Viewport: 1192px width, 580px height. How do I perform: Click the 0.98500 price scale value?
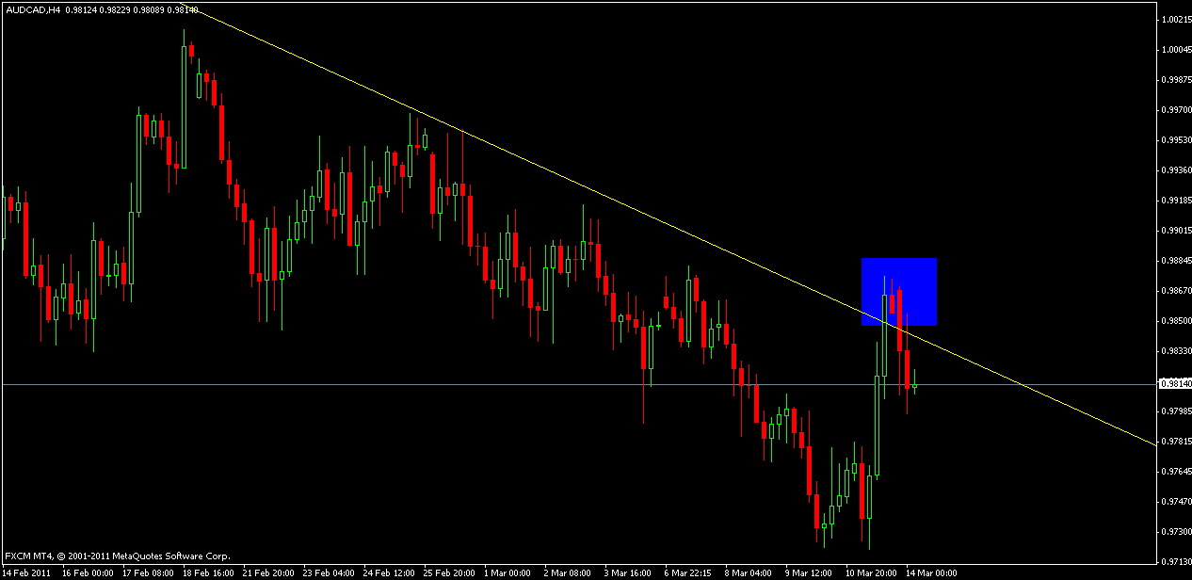tap(1173, 321)
